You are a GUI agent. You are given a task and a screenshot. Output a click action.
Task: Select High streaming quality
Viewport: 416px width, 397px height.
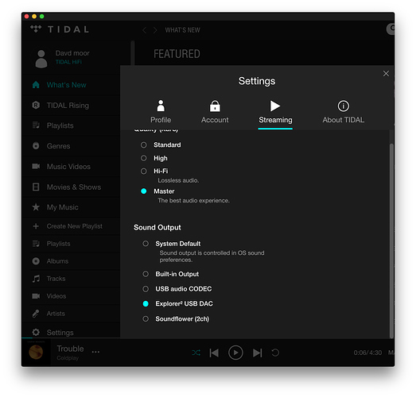pos(143,158)
